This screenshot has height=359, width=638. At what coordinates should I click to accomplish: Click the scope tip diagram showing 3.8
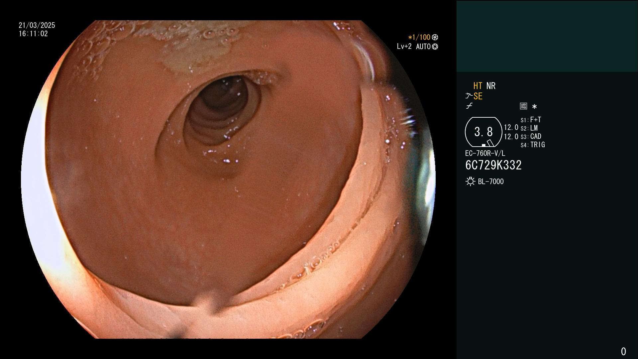(x=483, y=132)
